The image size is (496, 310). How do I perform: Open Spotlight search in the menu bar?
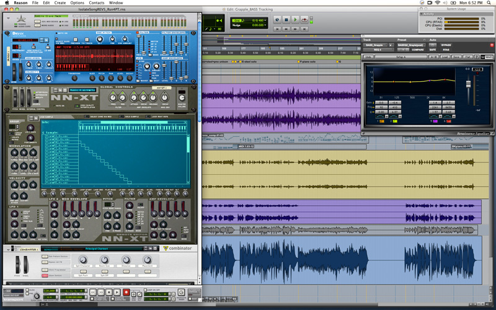pos(490,3)
